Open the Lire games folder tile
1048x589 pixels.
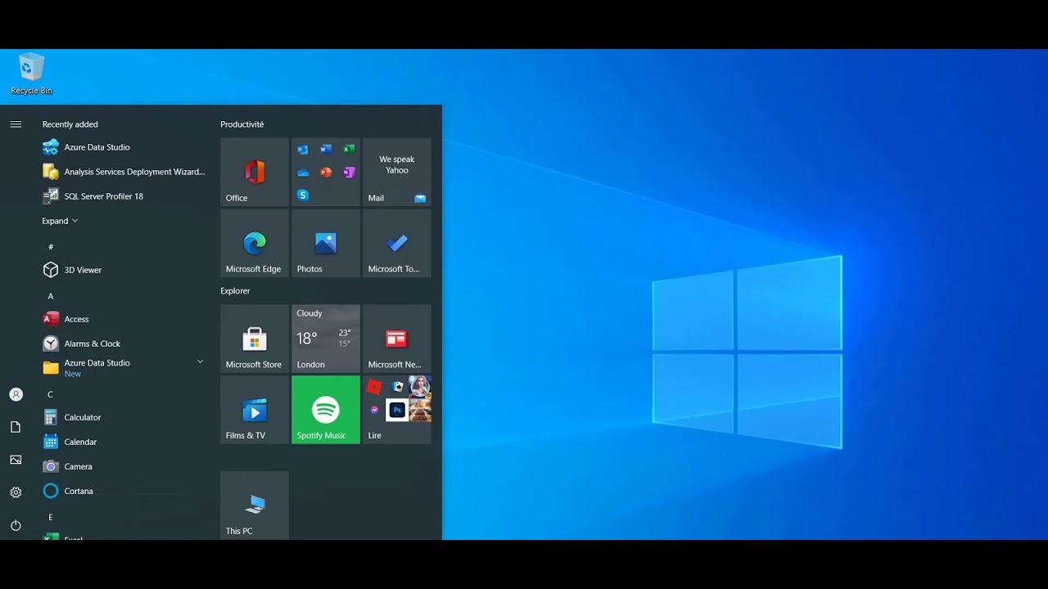click(x=397, y=410)
